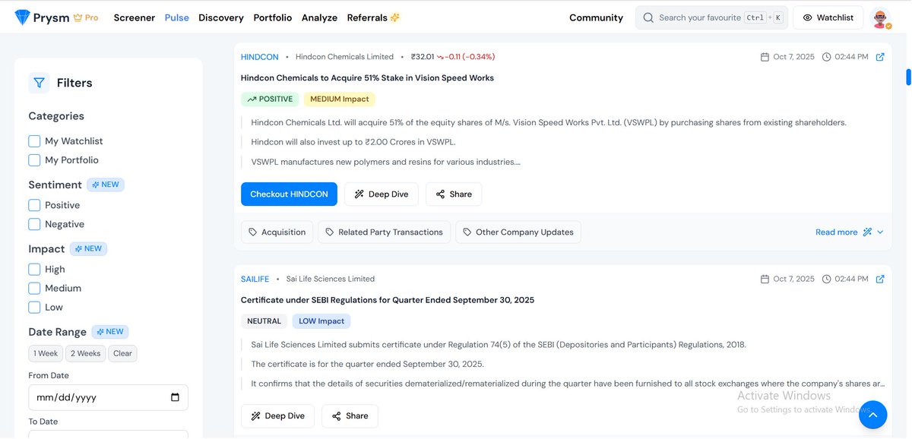Screen dimensions: 912x439
Task: Click the Related Party Transactions tag
Action: (x=384, y=232)
